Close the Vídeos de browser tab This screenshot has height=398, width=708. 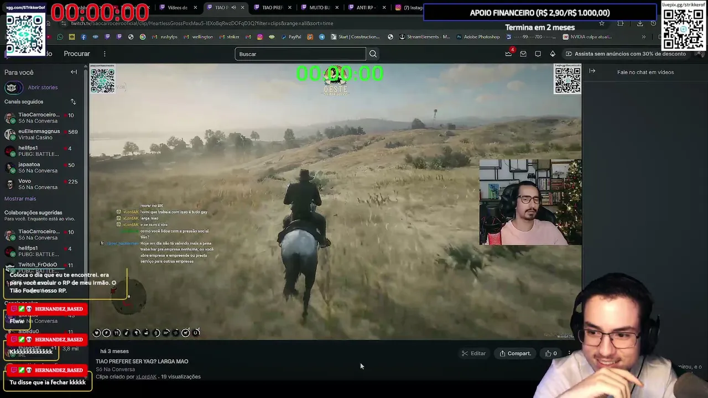[x=195, y=8]
